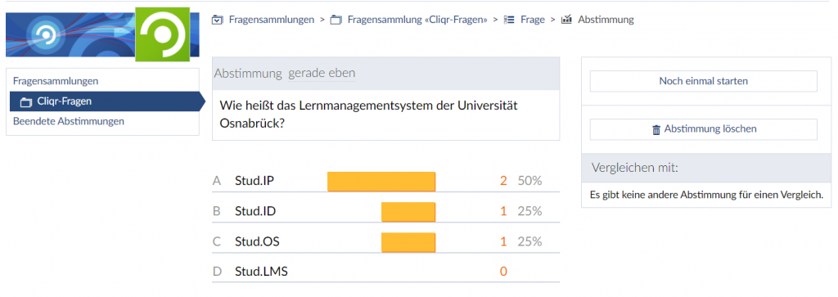The width and height of the screenshot is (838, 297).
Task: Click the green Cliqr logo tile
Action: [x=163, y=34]
